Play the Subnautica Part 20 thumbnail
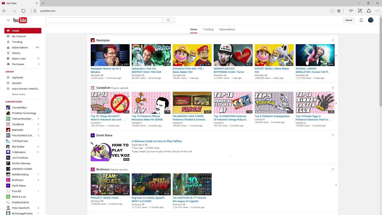 [x=151, y=55]
